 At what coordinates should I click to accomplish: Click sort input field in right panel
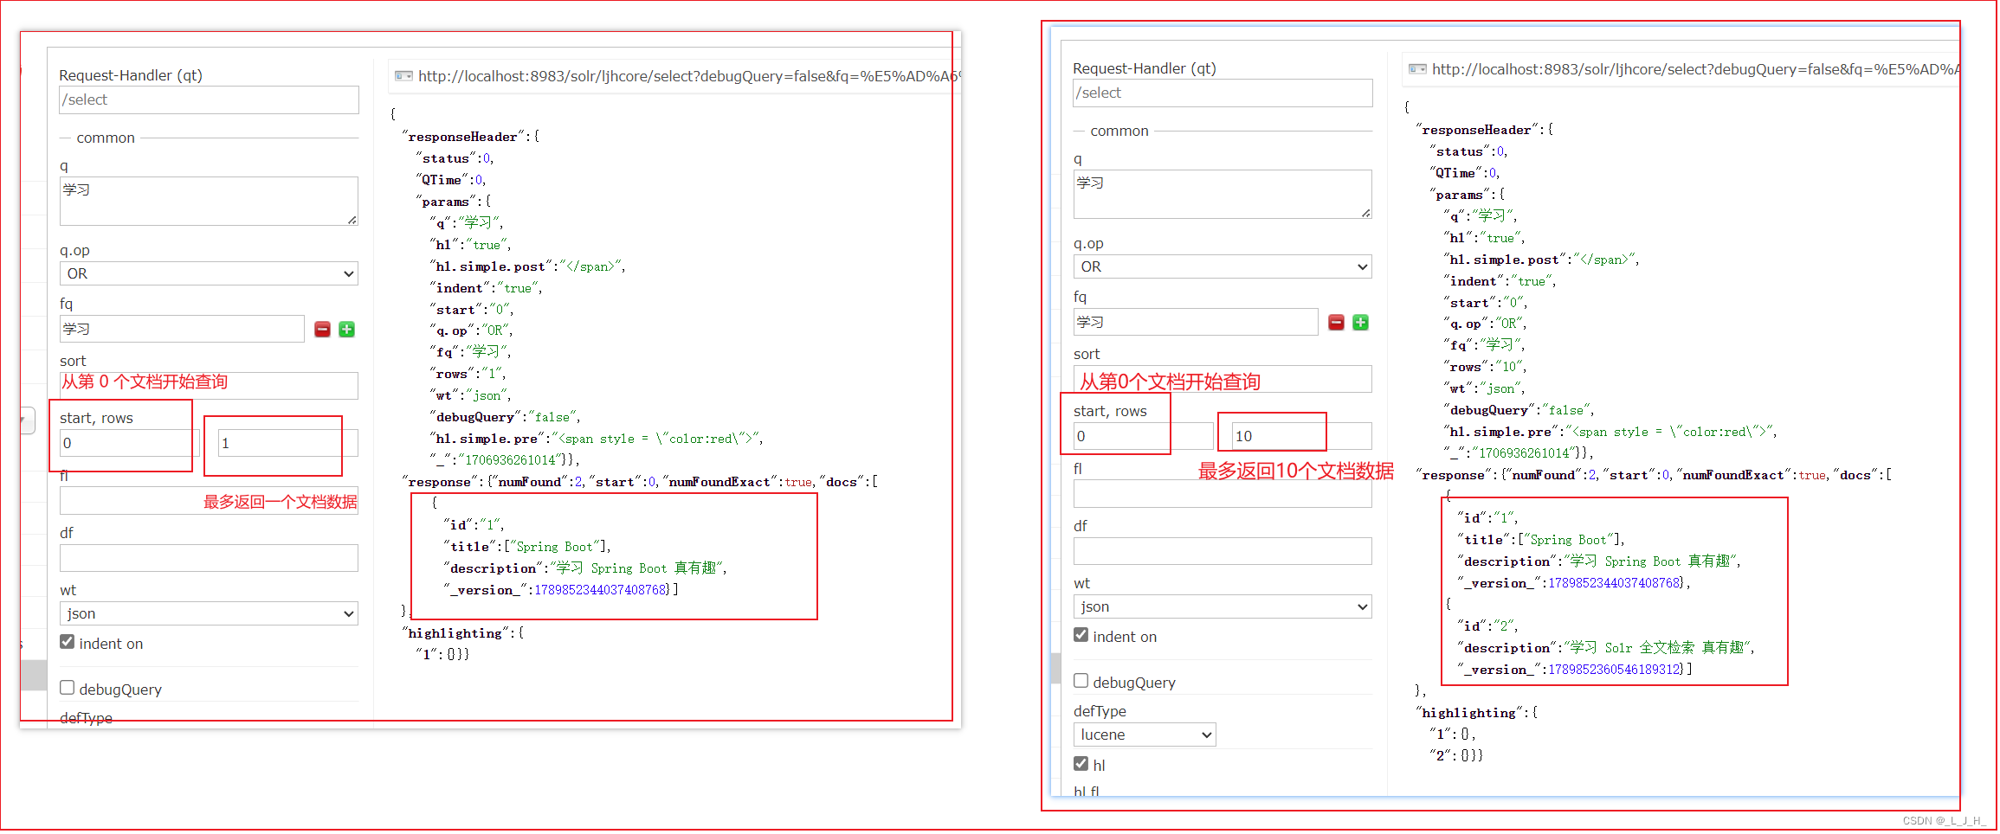pyautogui.click(x=1223, y=379)
